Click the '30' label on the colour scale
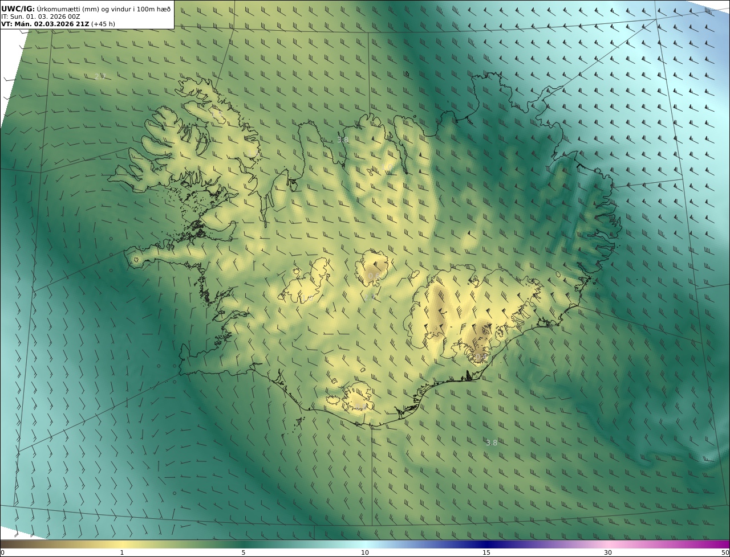Viewport: 730px width, 557px height. click(x=608, y=552)
